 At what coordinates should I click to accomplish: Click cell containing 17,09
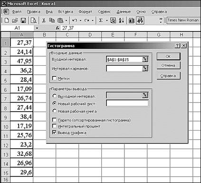pos(22,89)
